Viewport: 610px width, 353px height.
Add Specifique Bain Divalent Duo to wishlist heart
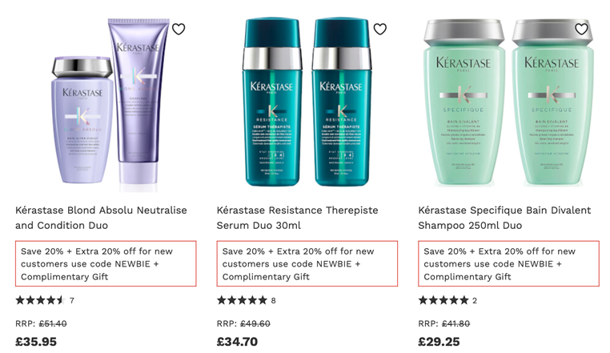pos(582,29)
